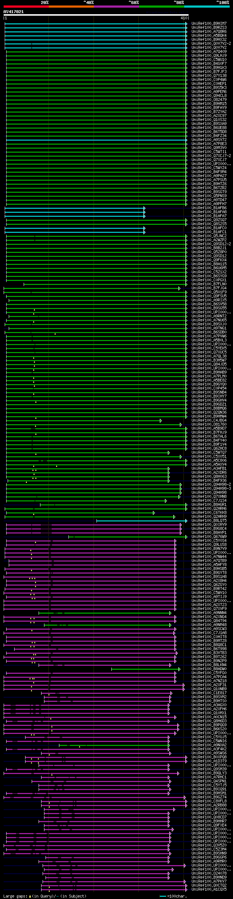Open UniRef100_Q6ZGY0 hit label
The image size is (233, 899).
[x=209, y=585]
